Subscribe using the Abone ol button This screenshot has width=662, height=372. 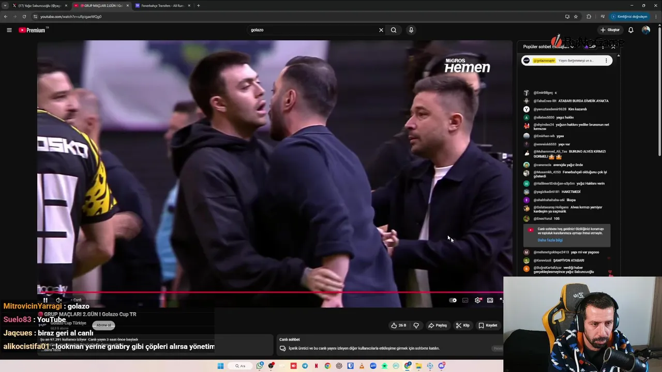tap(103, 325)
